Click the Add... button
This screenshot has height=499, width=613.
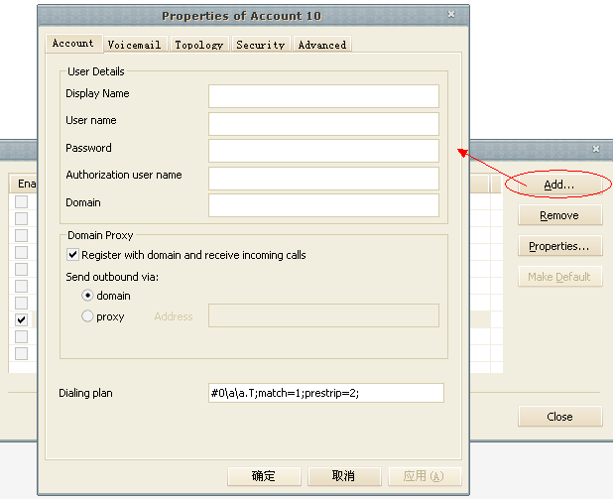[x=559, y=186]
